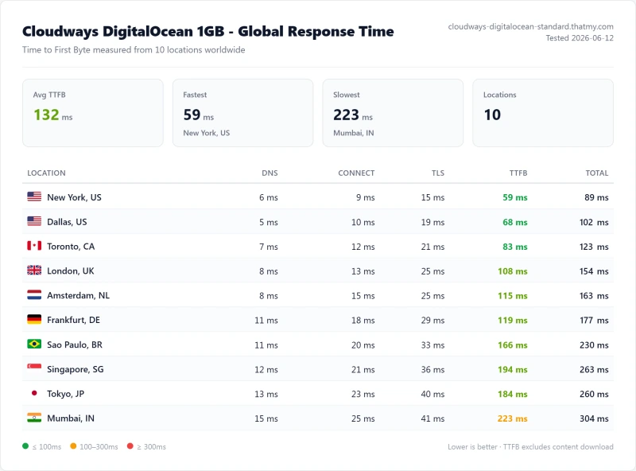The image size is (636, 471).
Task: Click Dallas's 102 ms total
Action: (x=594, y=222)
